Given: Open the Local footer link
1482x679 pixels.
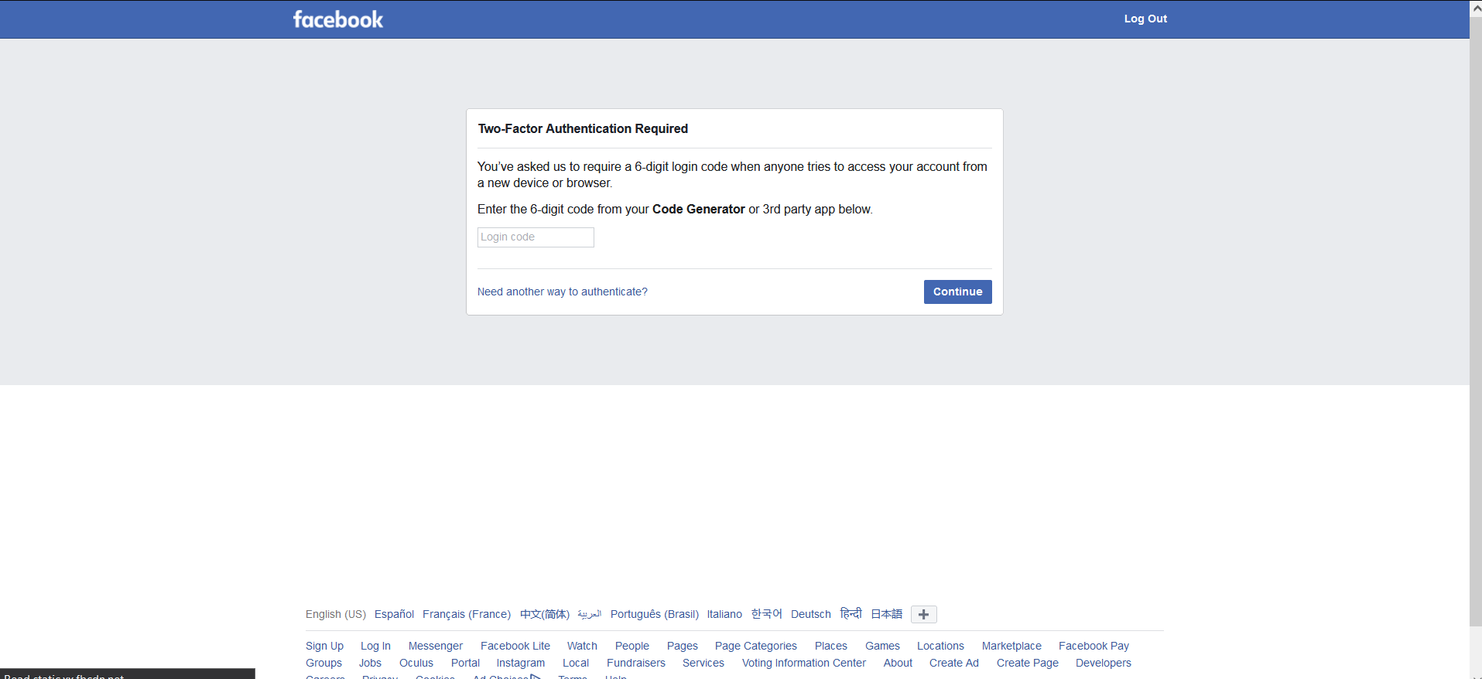Looking at the screenshot, I should (x=576, y=663).
